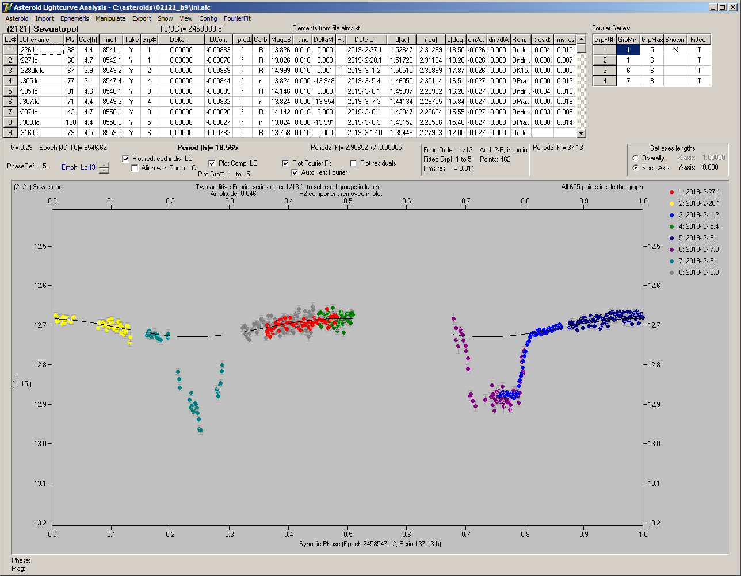Open the Export menu

pyautogui.click(x=142, y=18)
